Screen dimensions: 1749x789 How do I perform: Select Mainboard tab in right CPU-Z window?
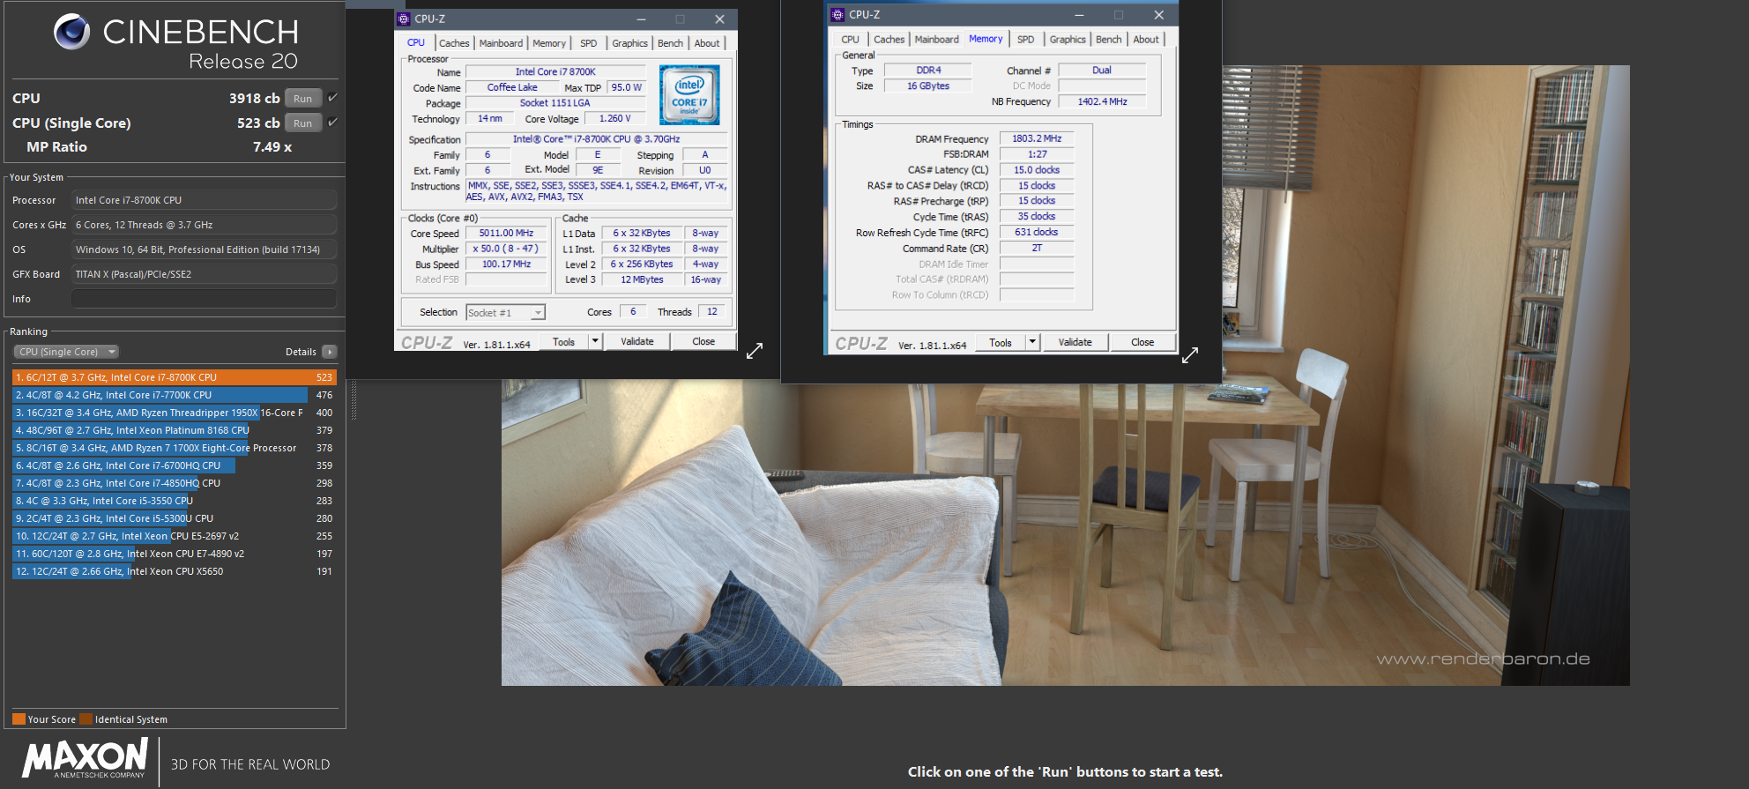coord(936,40)
